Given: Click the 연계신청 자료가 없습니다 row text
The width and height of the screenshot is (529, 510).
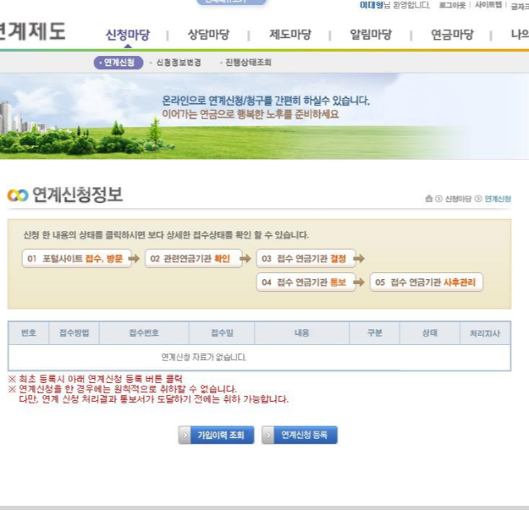Looking at the screenshot, I should coord(203,357).
